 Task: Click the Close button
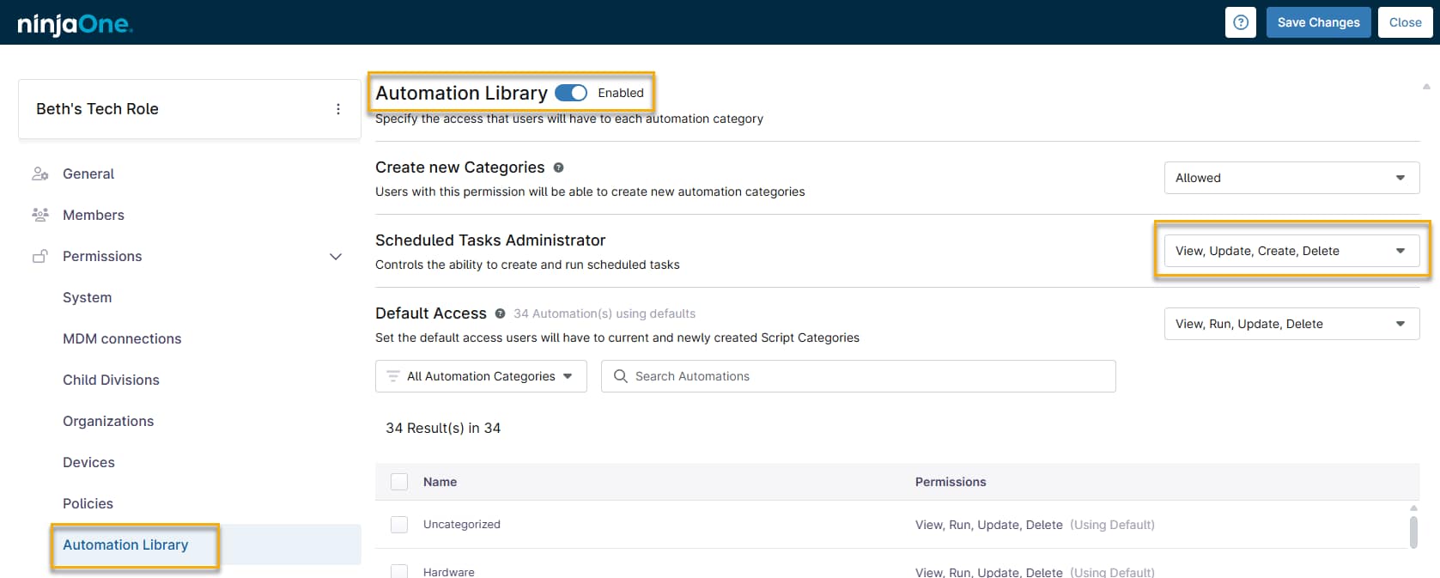click(x=1405, y=22)
